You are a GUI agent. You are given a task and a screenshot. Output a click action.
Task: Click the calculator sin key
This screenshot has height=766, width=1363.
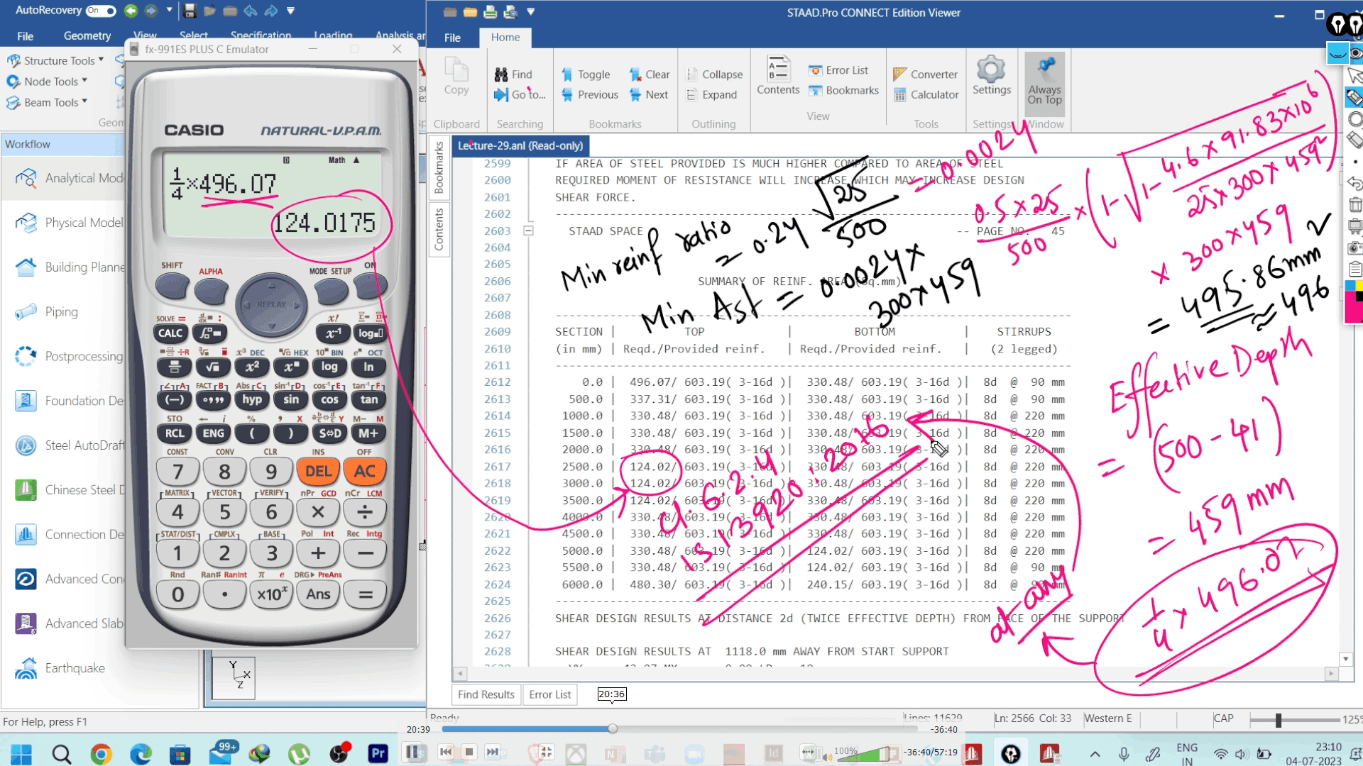(291, 399)
